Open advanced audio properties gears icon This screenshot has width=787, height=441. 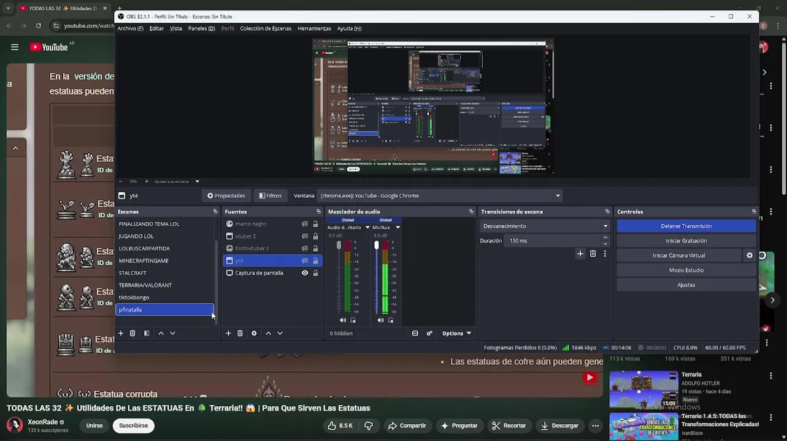click(429, 333)
